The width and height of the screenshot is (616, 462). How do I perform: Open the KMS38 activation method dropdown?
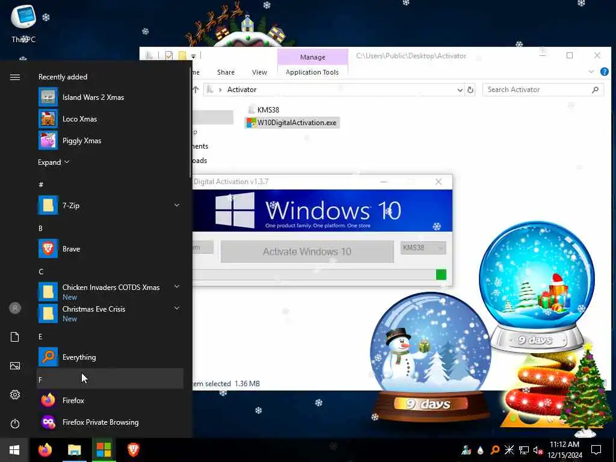[423, 247]
